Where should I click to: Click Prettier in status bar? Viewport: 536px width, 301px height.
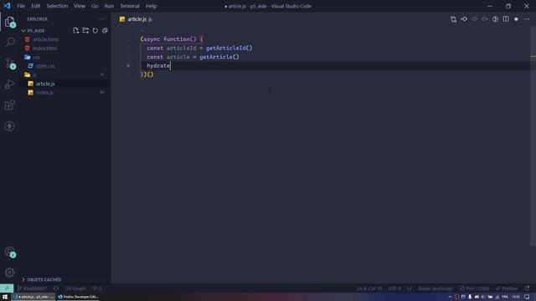click(507, 288)
